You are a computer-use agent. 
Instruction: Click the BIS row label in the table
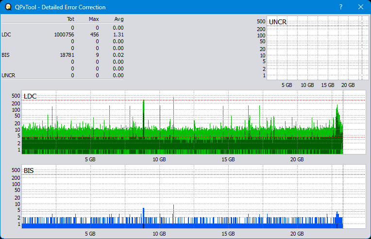pos(6,55)
